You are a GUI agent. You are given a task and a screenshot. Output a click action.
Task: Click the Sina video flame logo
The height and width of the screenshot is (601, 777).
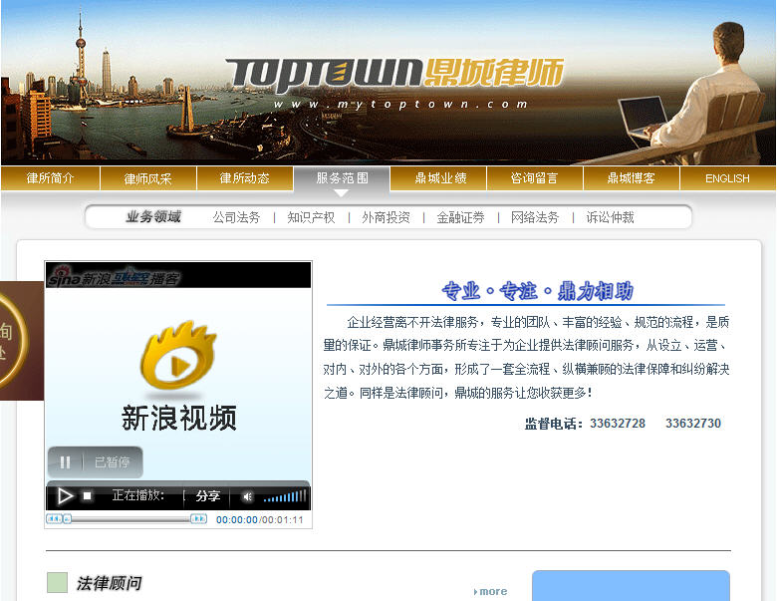(178, 356)
